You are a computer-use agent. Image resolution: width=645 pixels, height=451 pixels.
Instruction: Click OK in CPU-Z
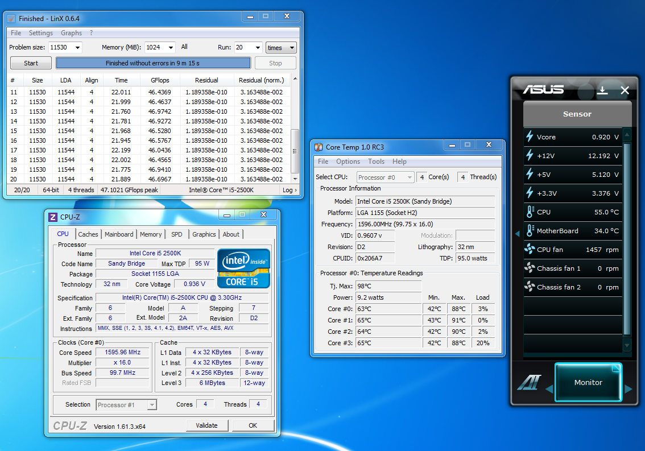pyautogui.click(x=253, y=425)
